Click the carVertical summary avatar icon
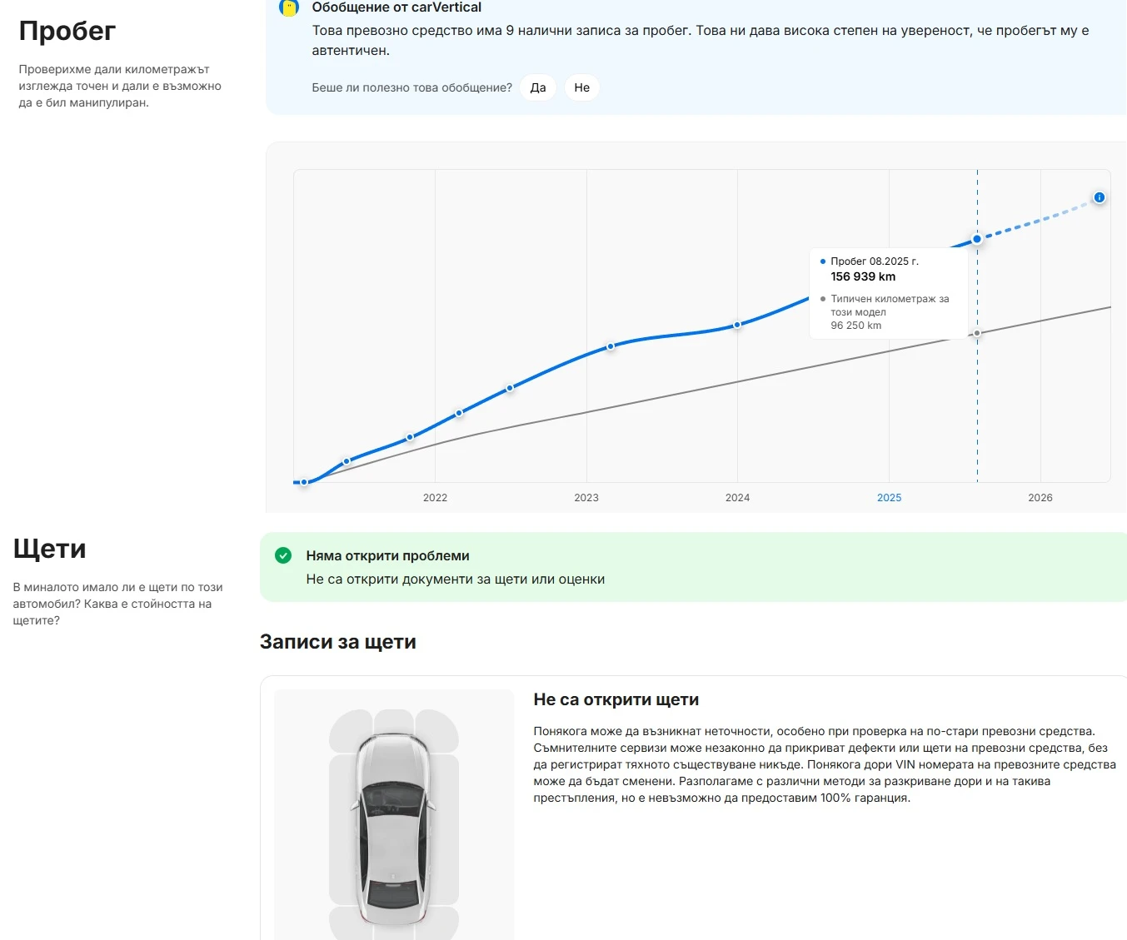 click(289, 7)
